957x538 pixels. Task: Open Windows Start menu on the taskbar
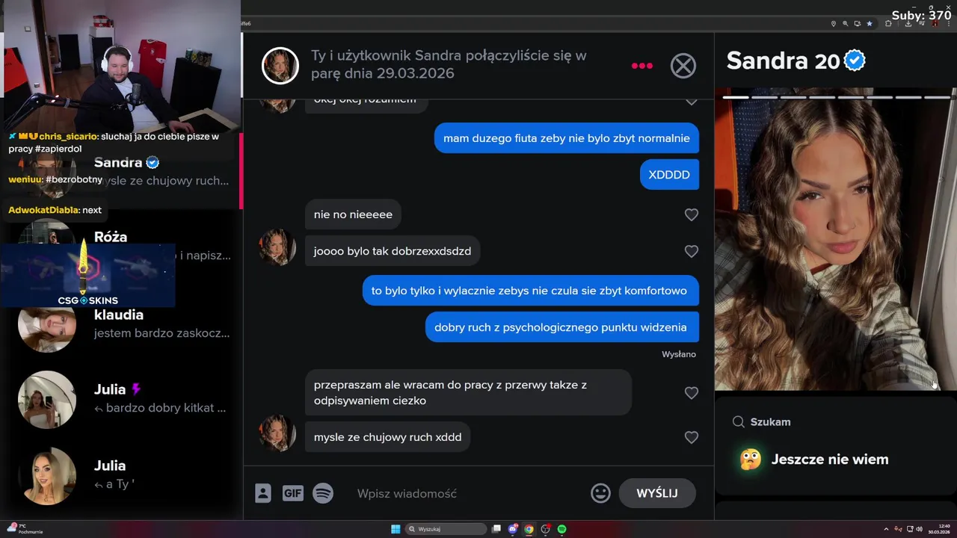396,529
